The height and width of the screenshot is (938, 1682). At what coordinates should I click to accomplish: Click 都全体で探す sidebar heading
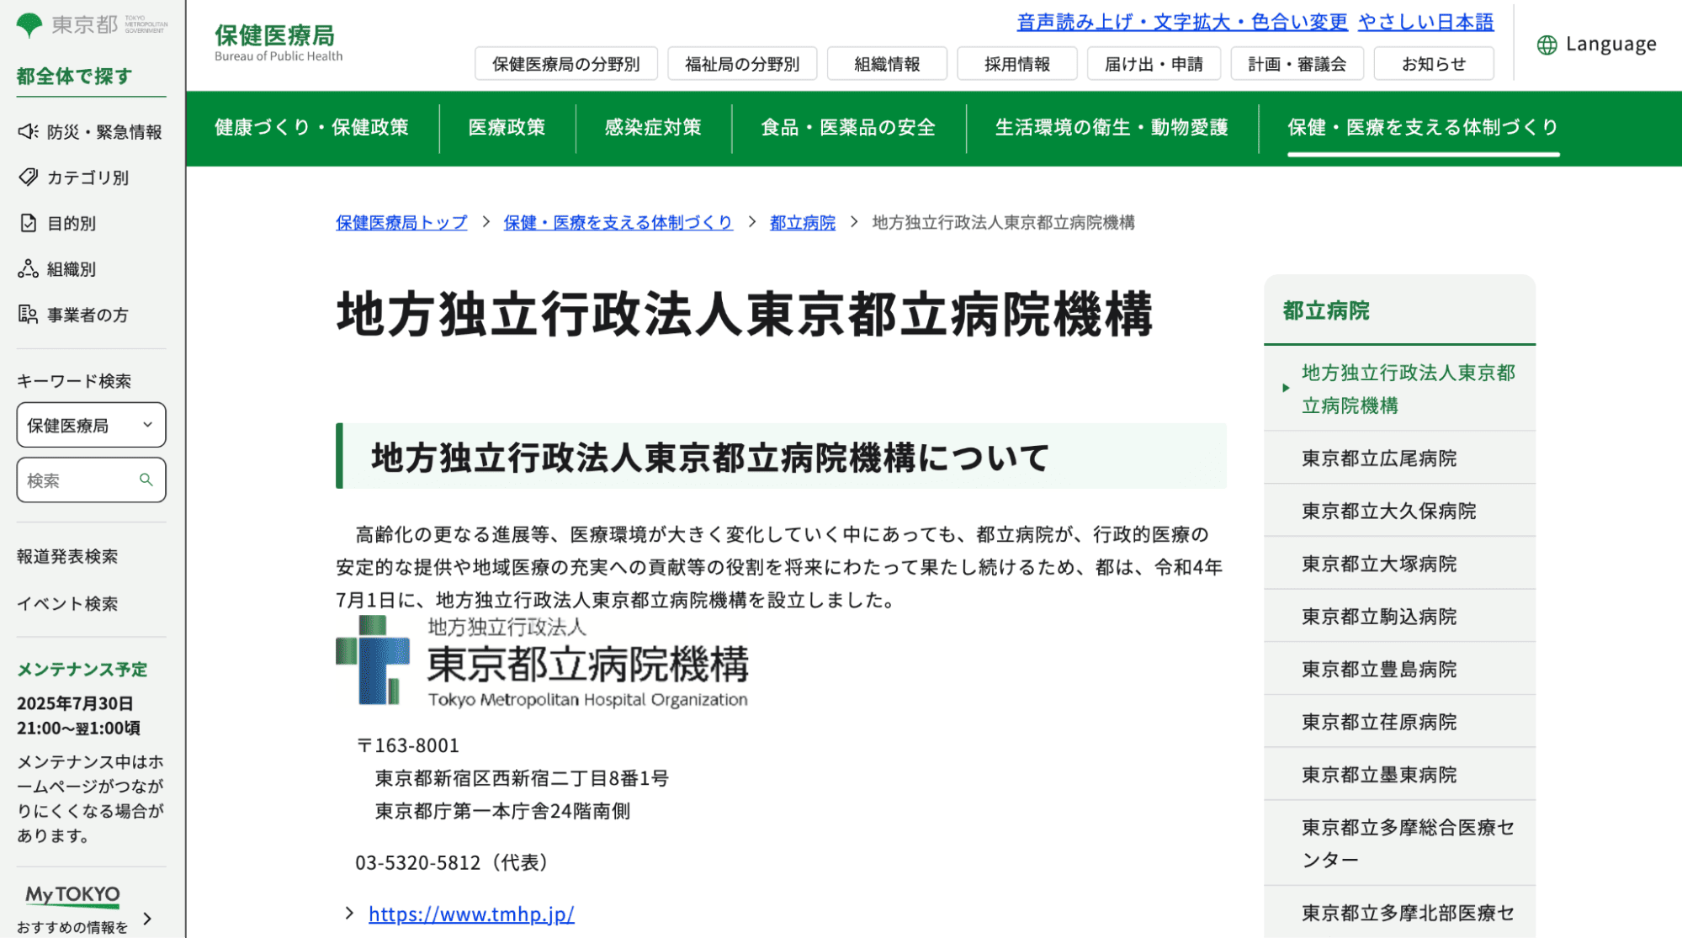(x=75, y=76)
